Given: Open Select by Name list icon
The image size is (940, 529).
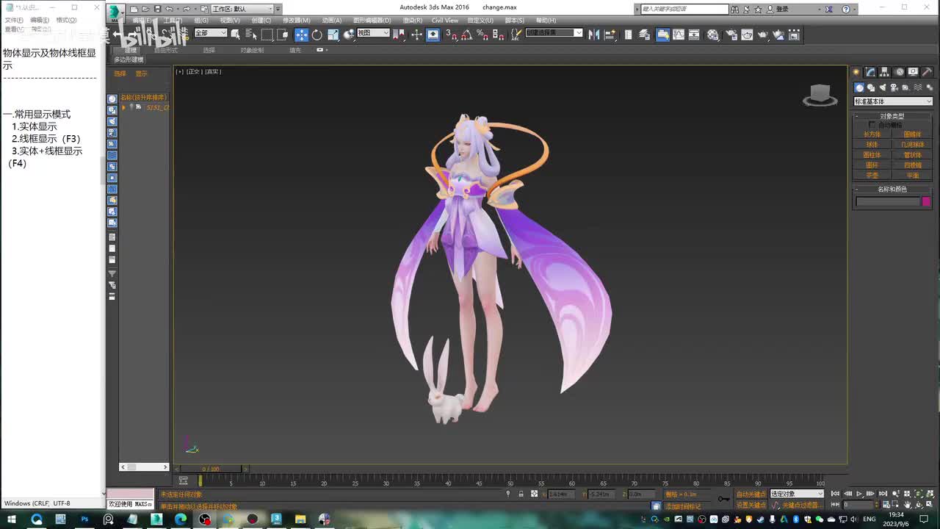Looking at the screenshot, I should click(250, 35).
